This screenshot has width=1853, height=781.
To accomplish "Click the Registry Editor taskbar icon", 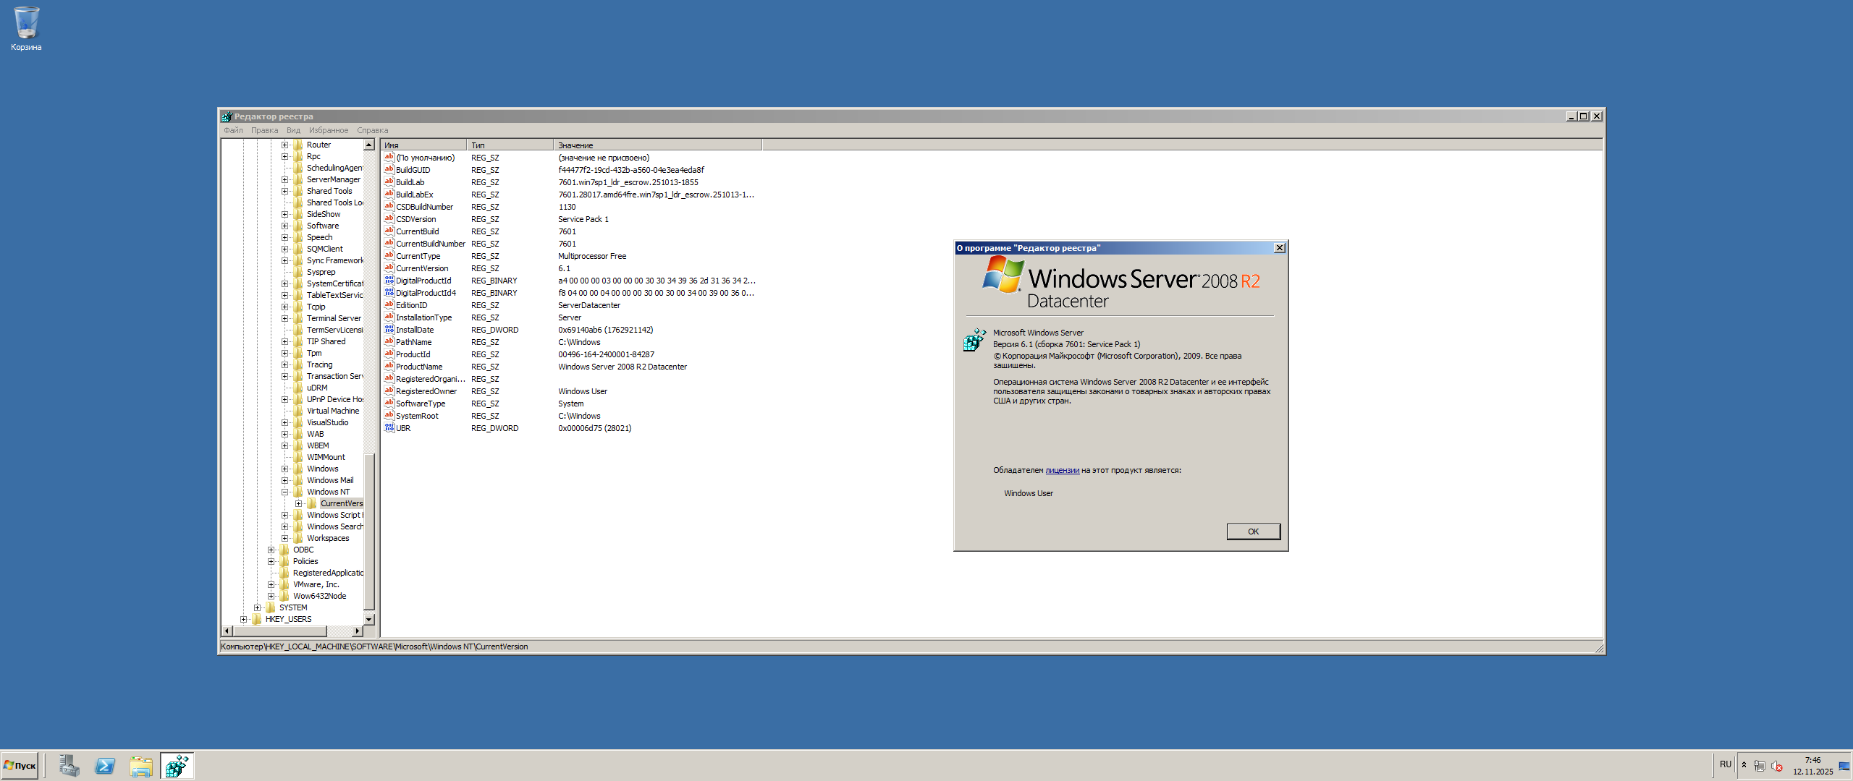I will pos(177,765).
